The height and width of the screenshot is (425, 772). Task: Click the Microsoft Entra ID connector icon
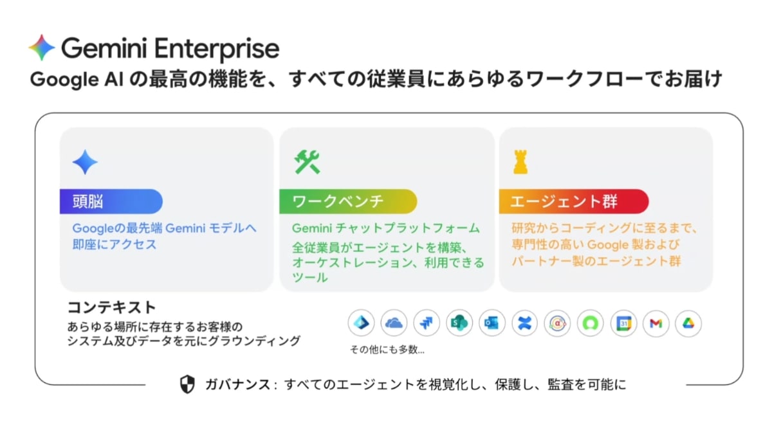(361, 323)
